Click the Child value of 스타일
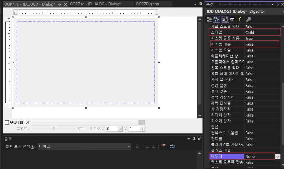This screenshot has height=169, width=284. [250, 33]
